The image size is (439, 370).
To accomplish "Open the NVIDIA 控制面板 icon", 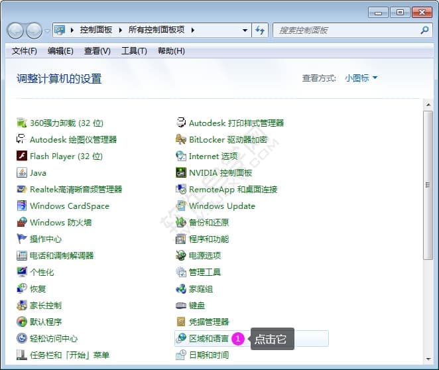I will pyautogui.click(x=181, y=172).
